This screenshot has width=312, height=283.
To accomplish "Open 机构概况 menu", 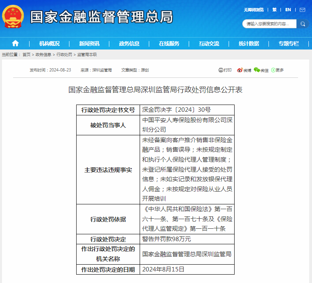I will tap(49, 44).
